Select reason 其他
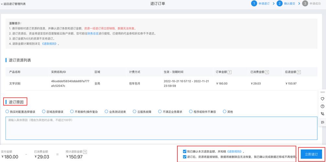 tap(224, 111)
